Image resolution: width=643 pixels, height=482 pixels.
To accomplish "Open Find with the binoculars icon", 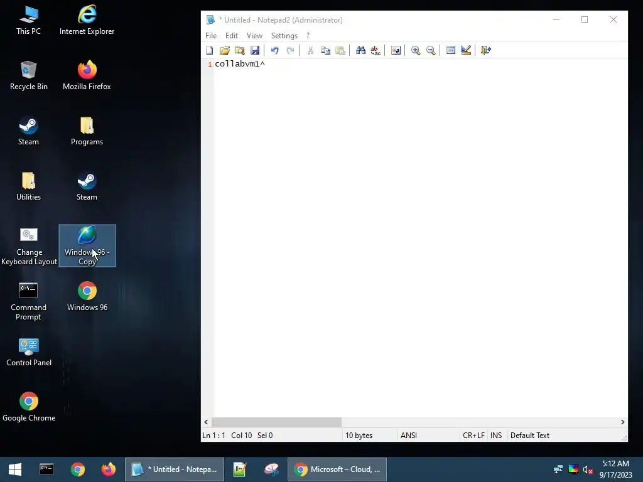I will 360,50.
